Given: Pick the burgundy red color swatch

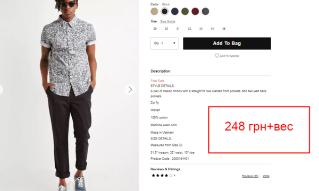Looking at the screenshot, I should click(x=195, y=11).
